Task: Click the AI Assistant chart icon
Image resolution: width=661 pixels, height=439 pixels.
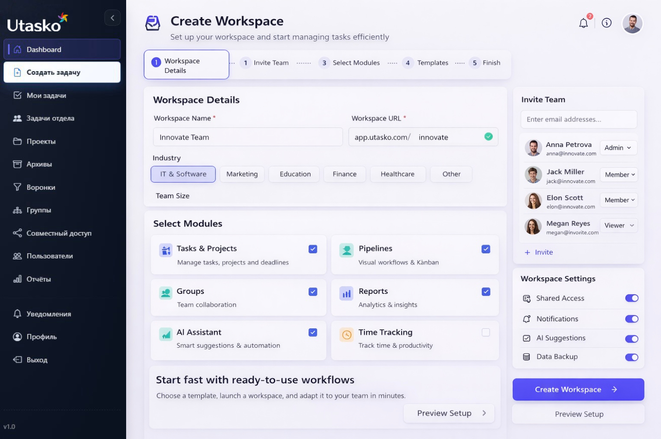Action: (165, 335)
